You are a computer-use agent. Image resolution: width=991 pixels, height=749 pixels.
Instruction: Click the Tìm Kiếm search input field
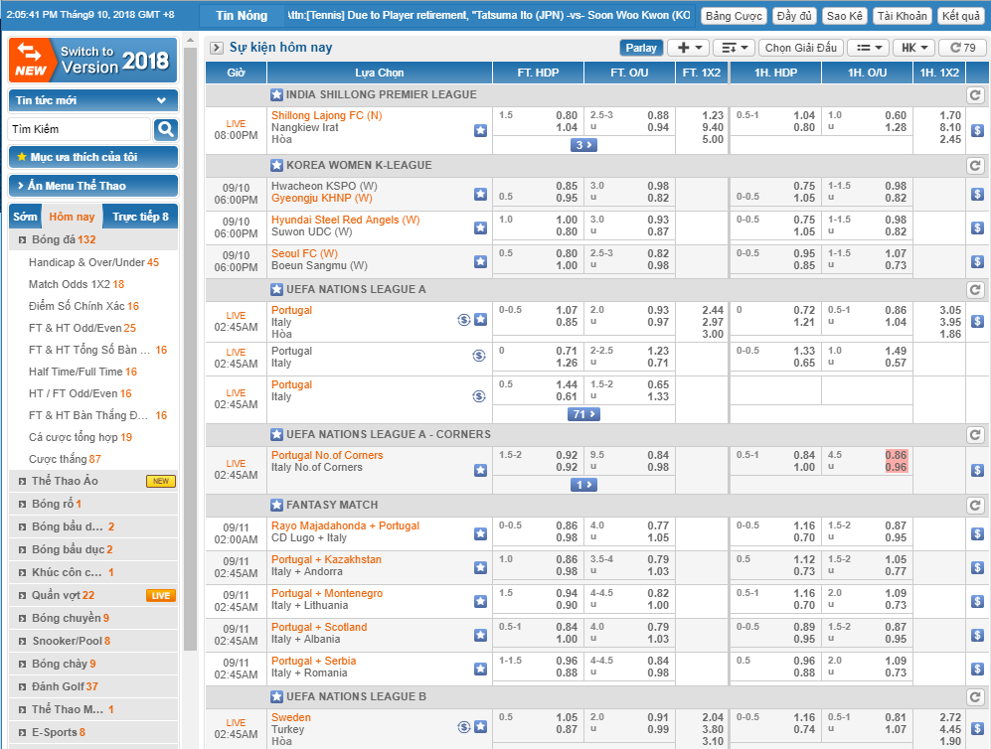tap(80, 129)
